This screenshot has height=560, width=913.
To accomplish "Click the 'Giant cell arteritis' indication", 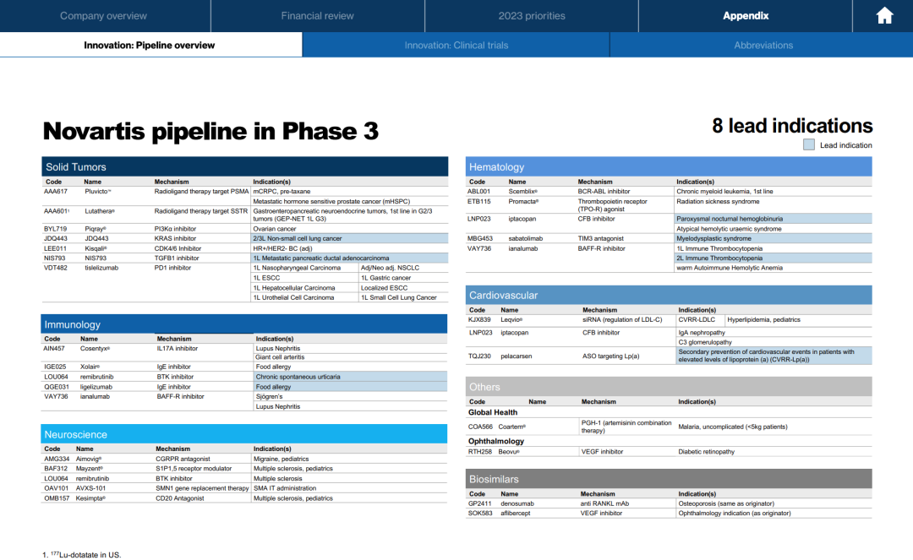I will tap(280, 357).
